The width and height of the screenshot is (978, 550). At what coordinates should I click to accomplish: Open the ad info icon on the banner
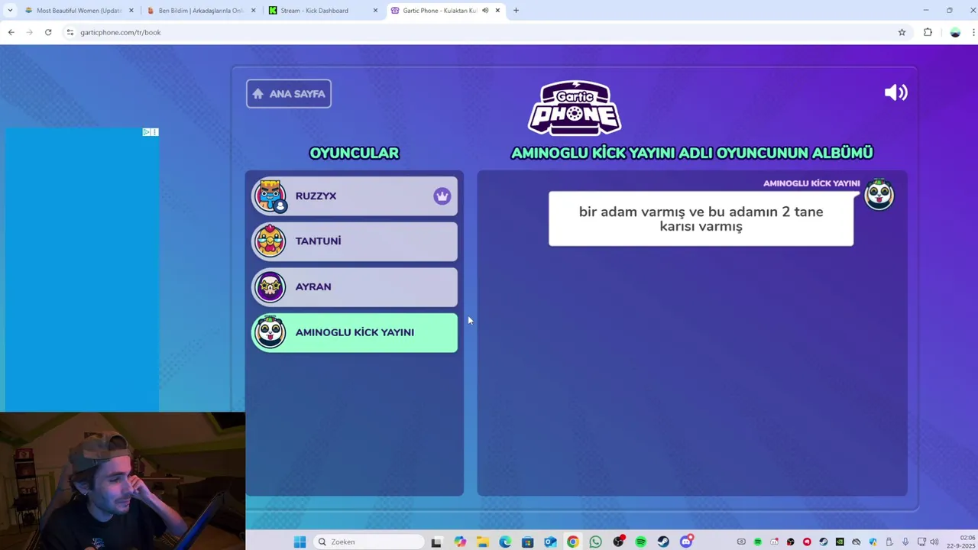(147, 132)
